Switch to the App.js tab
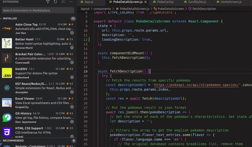Viewport: 252px width, 147px height. (x=89, y=2)
